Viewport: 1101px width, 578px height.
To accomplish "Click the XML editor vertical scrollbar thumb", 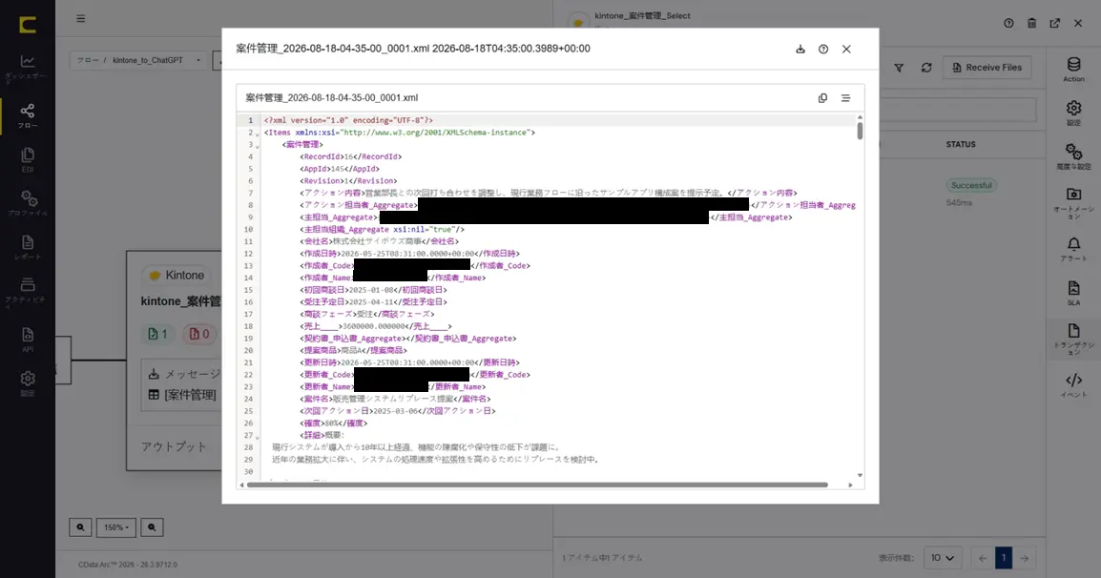I will 860,130.
